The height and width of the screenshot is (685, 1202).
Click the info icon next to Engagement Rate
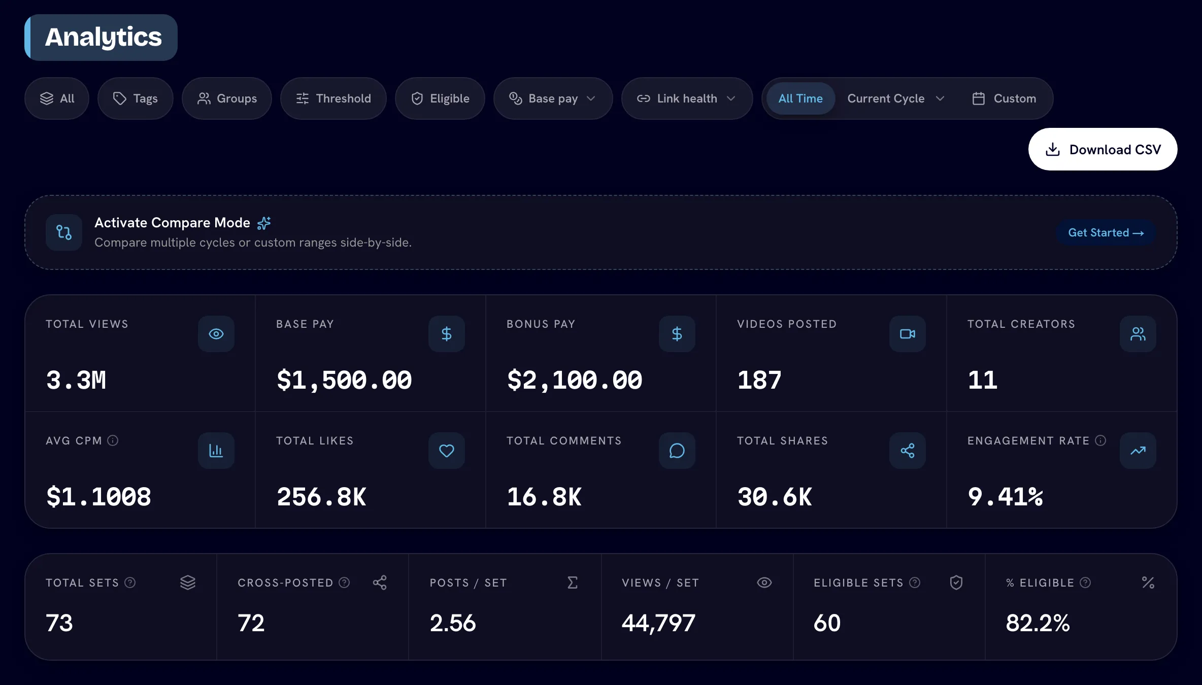click(1100, 440)
